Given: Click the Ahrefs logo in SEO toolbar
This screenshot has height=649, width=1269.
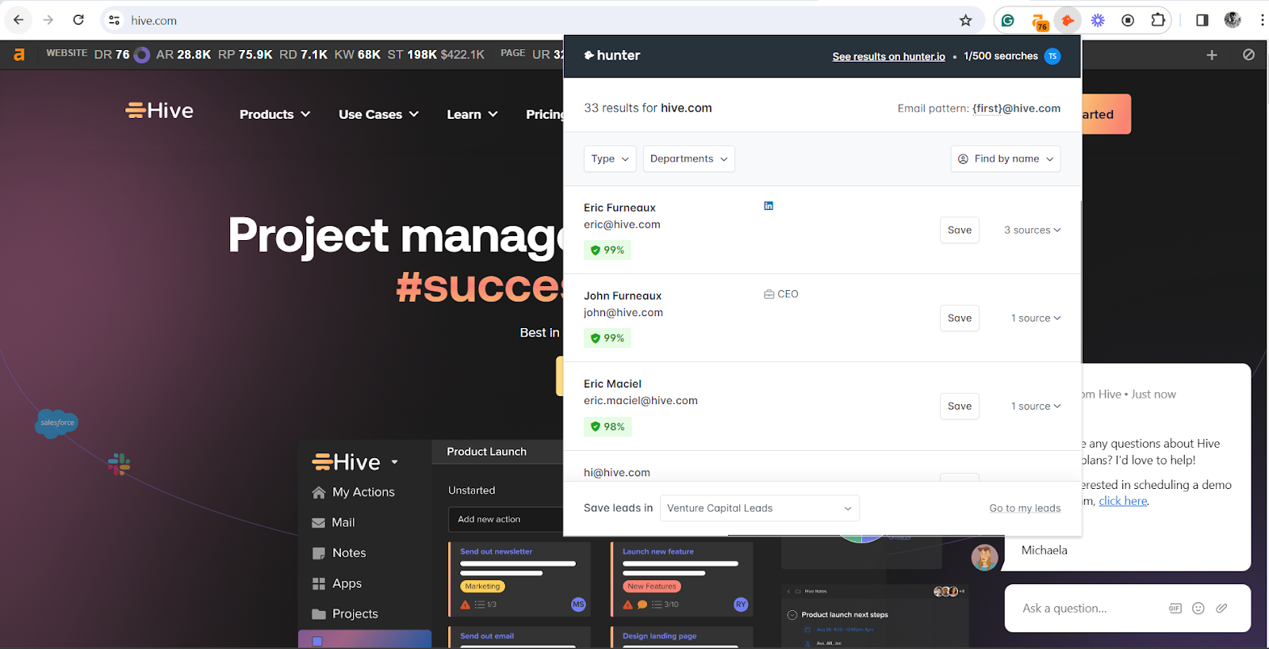Looking at the screenshot, I should (19, 55).
